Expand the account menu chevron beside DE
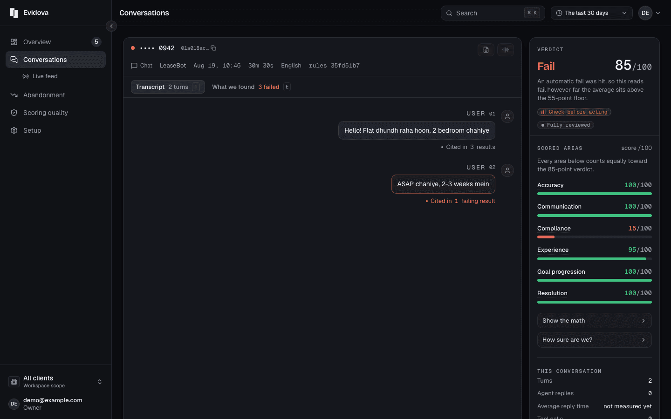Image resolution: width=671 pixels, height=419 pixels. point(658,13)
